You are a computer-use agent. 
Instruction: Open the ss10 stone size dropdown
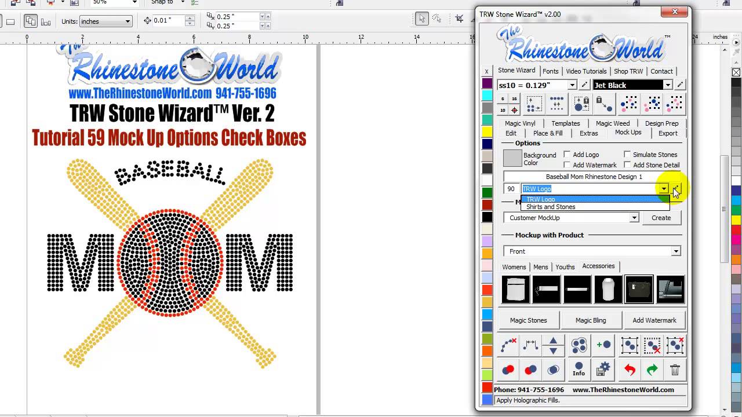[x=572, y=85]
